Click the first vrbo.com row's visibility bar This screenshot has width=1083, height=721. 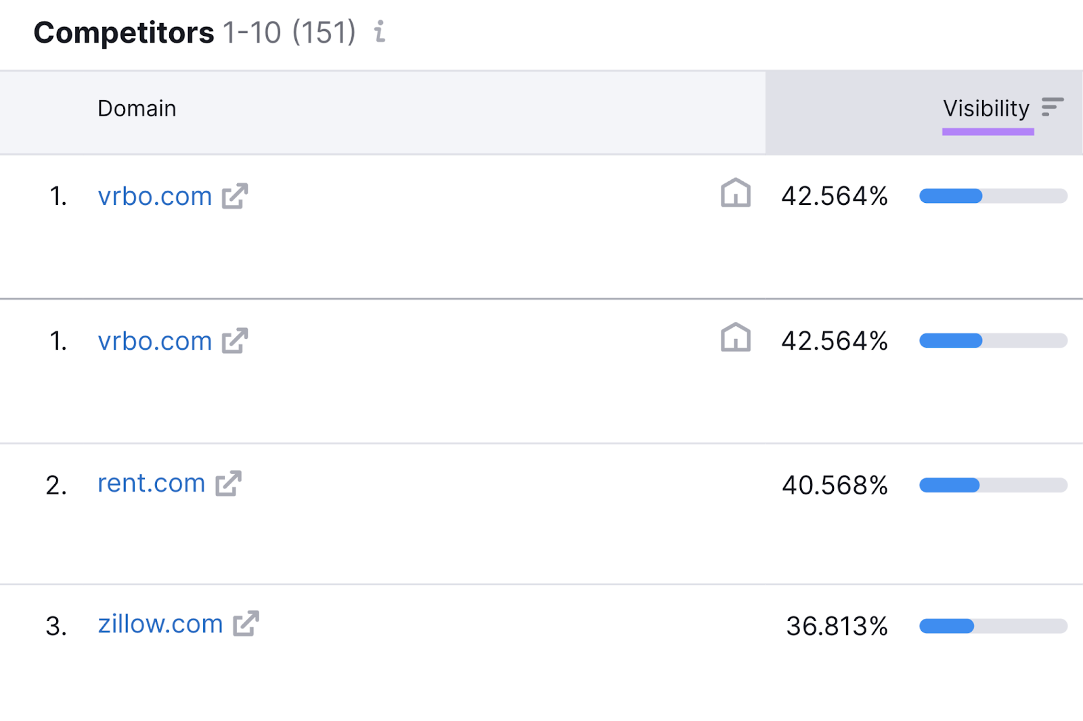[992, 196]
